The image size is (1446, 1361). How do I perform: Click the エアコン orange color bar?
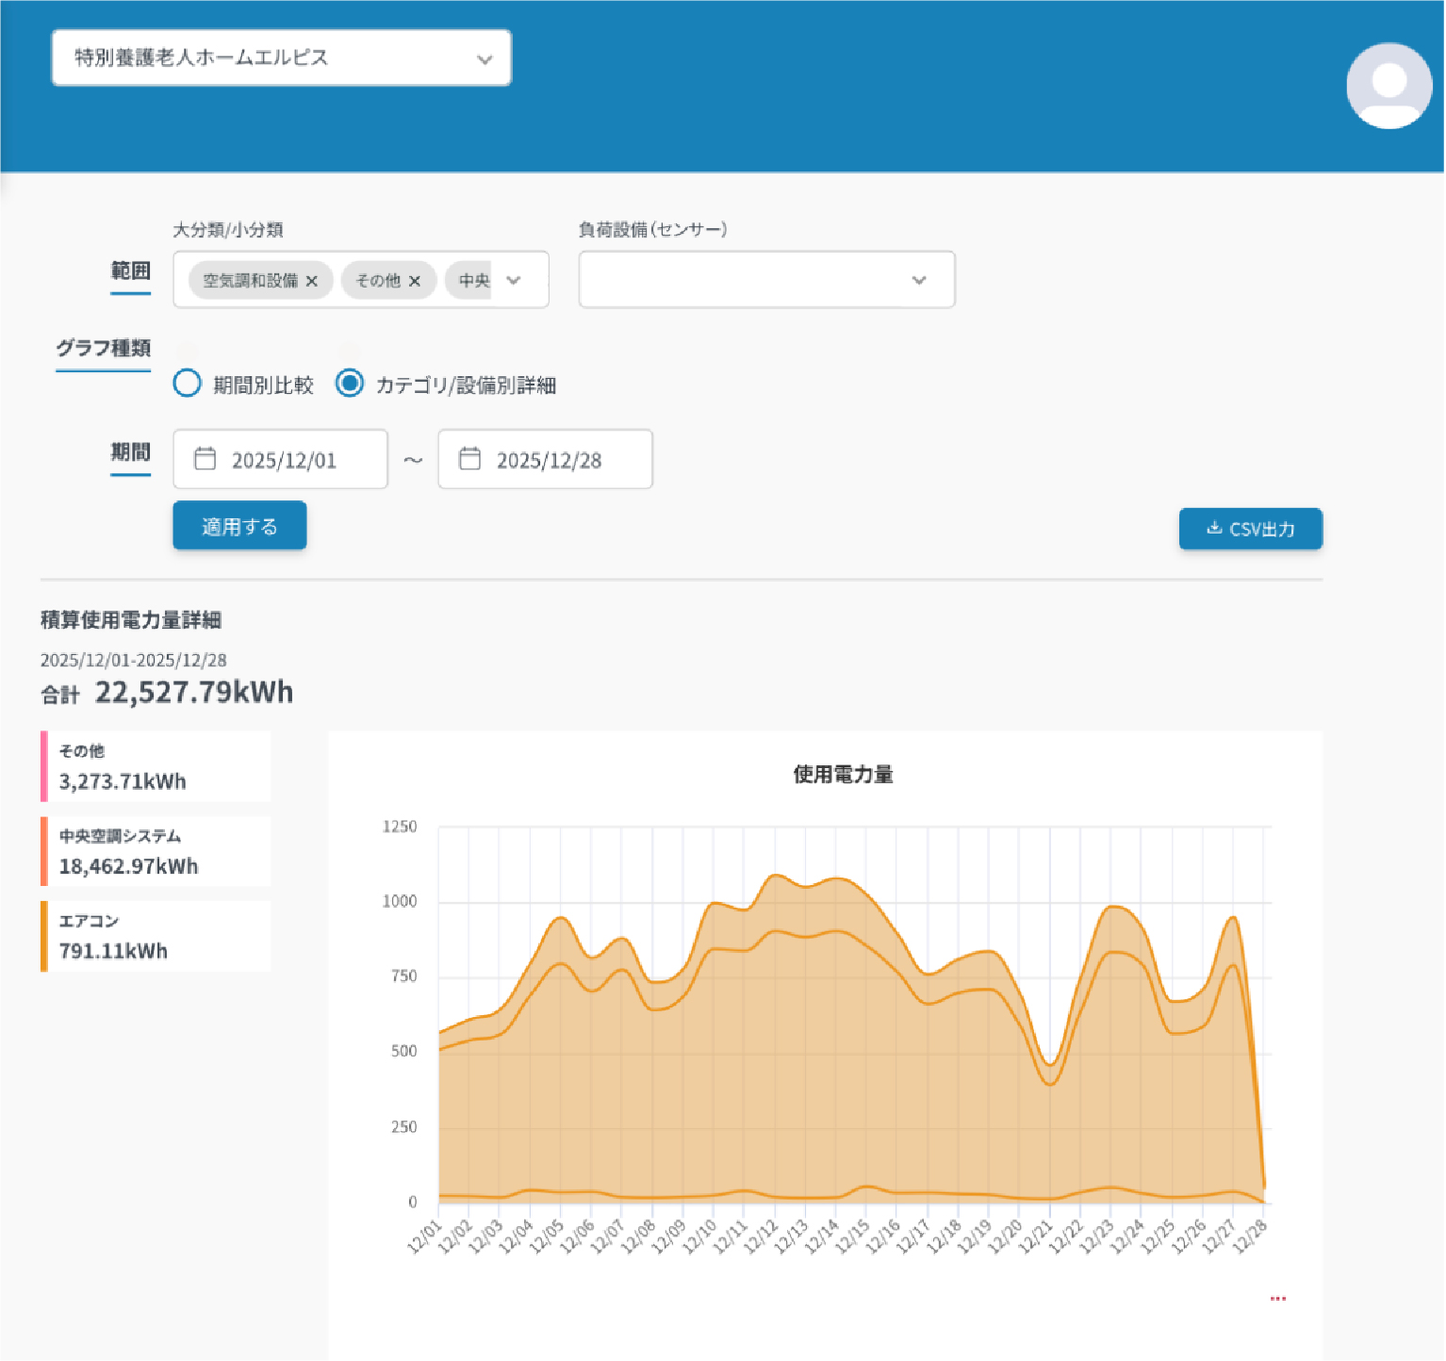click(x=44, y=936)
